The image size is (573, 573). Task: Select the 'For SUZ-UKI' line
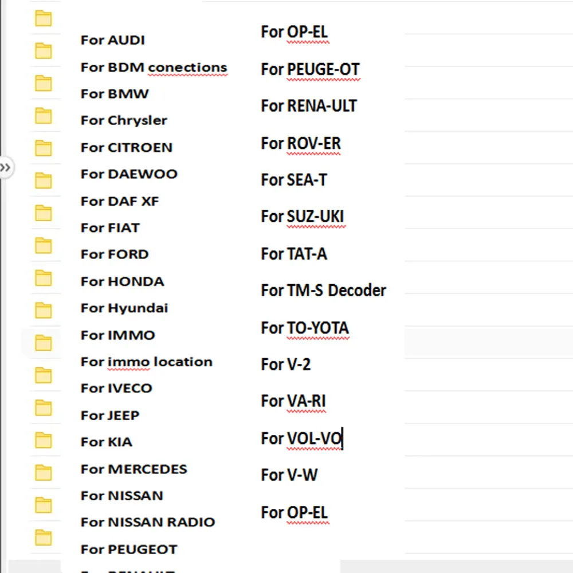point(303,217)
